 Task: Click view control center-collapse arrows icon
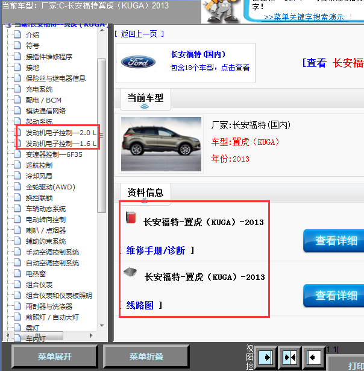coord(290,357)
